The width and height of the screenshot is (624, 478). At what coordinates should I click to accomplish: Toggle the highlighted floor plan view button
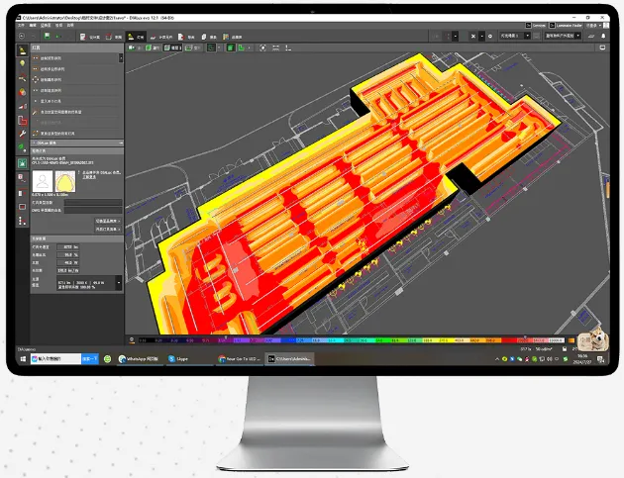[173, 48]
